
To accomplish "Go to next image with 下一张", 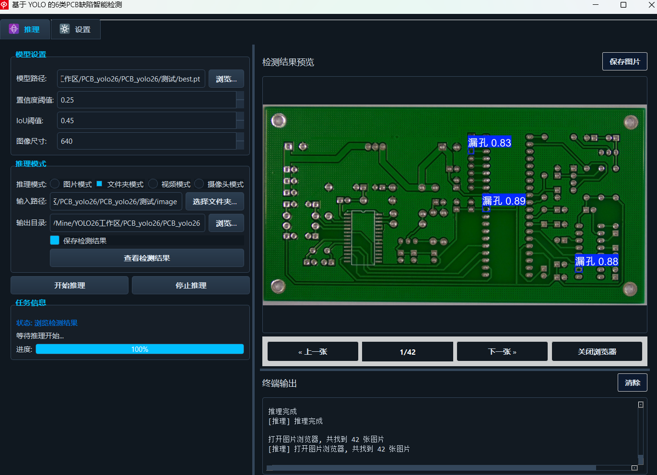I will (x=502, y=351).
